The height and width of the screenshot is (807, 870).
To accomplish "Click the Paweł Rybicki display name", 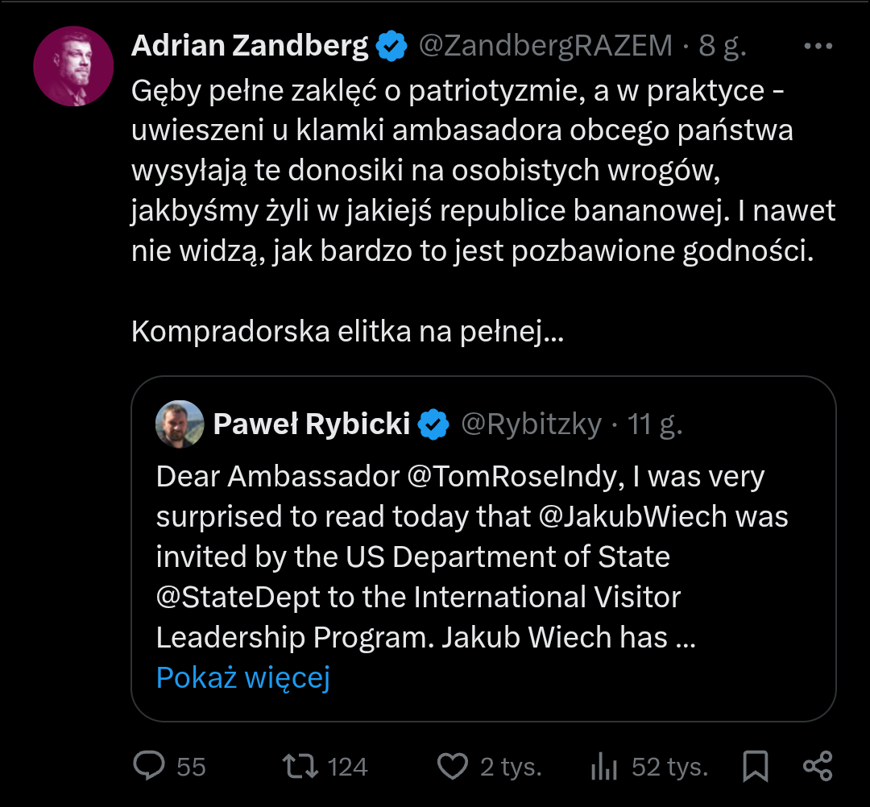I will pos(312,424).
